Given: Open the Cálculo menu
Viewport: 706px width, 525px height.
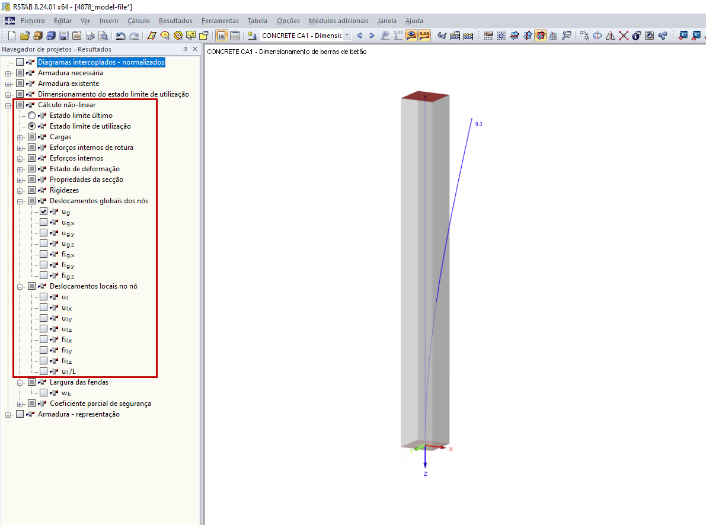Looking at the screenshot, I should tap(138, 21).
